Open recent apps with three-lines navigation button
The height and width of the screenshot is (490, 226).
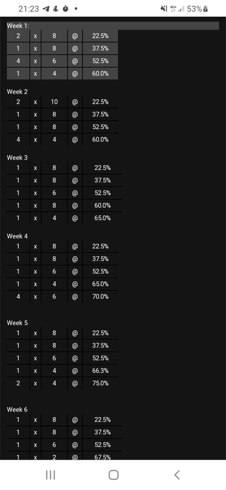pyautogui.click(x=50, y=475)
